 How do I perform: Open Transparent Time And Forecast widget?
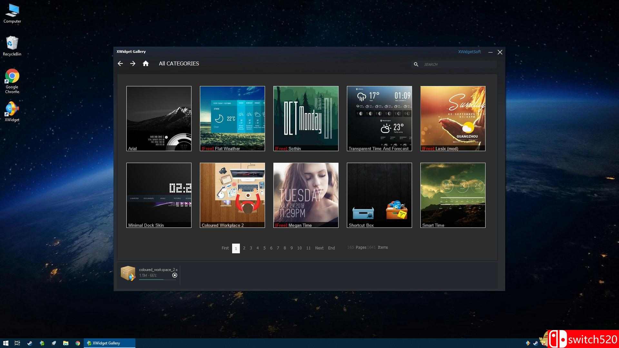click(379, 118)
